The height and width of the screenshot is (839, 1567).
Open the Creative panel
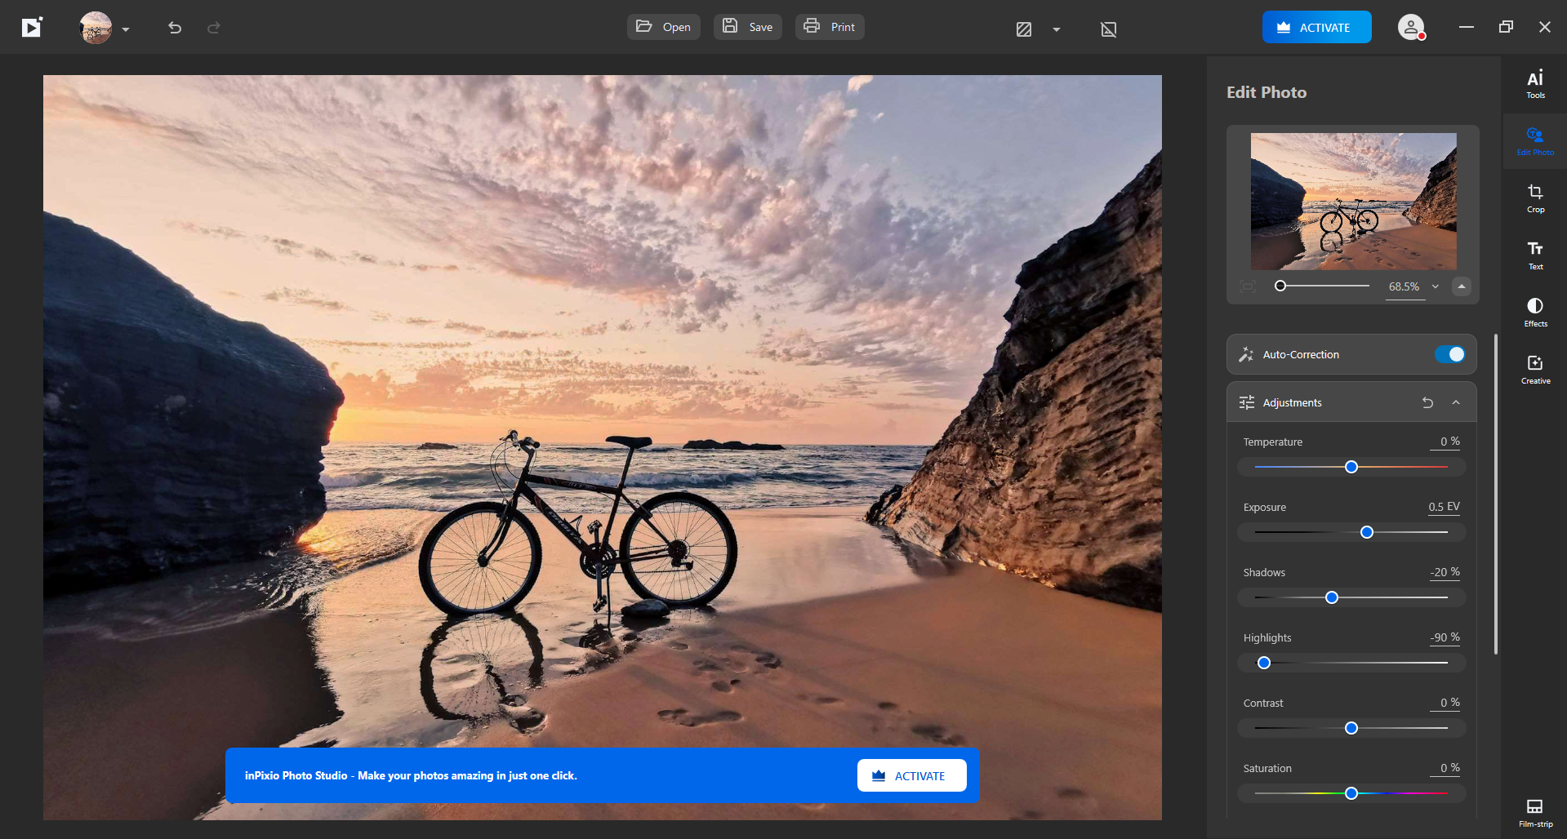[1534, 368]
